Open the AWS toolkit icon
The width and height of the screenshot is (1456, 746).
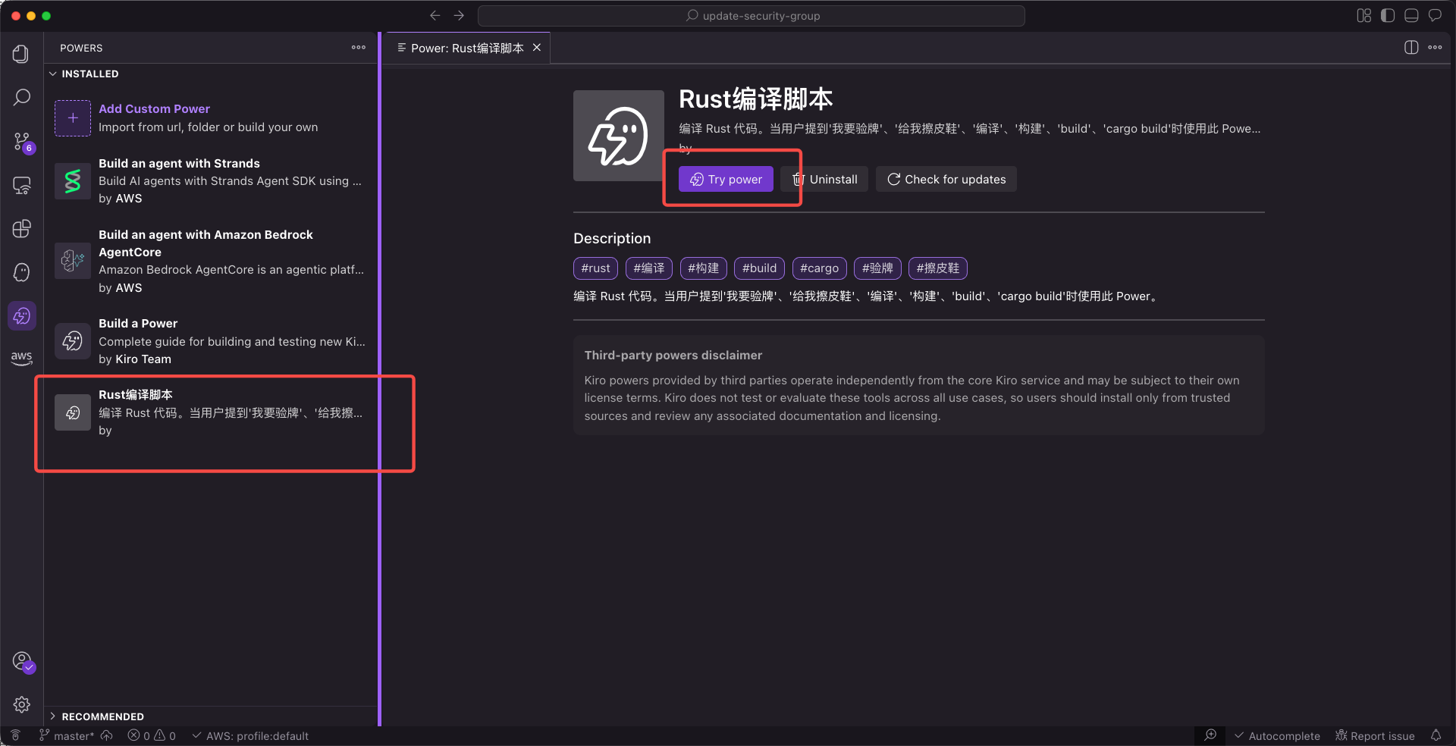[x=21, y=358]
